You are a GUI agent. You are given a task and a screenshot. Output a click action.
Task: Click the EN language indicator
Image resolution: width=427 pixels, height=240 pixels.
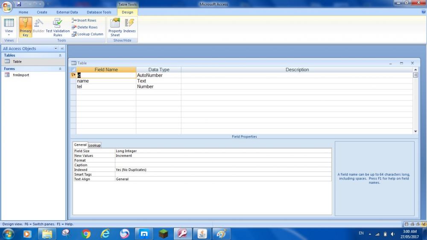(x=361, y=233)
